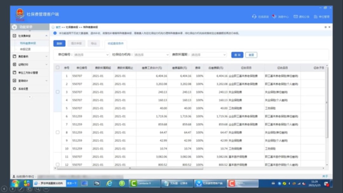The image size is (343, 193).
Task: Open Internet Explorer from the taskbar
Action: click(109, 183)
